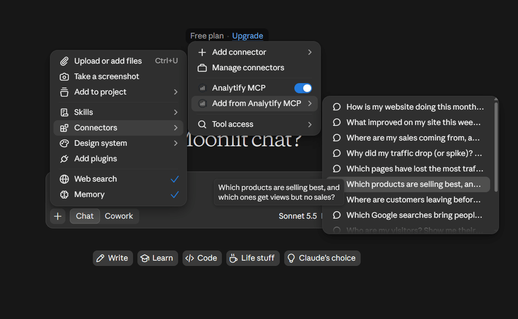Click the chat bubble icon beside 'Which Google searches'

click(x=336, y=215)
